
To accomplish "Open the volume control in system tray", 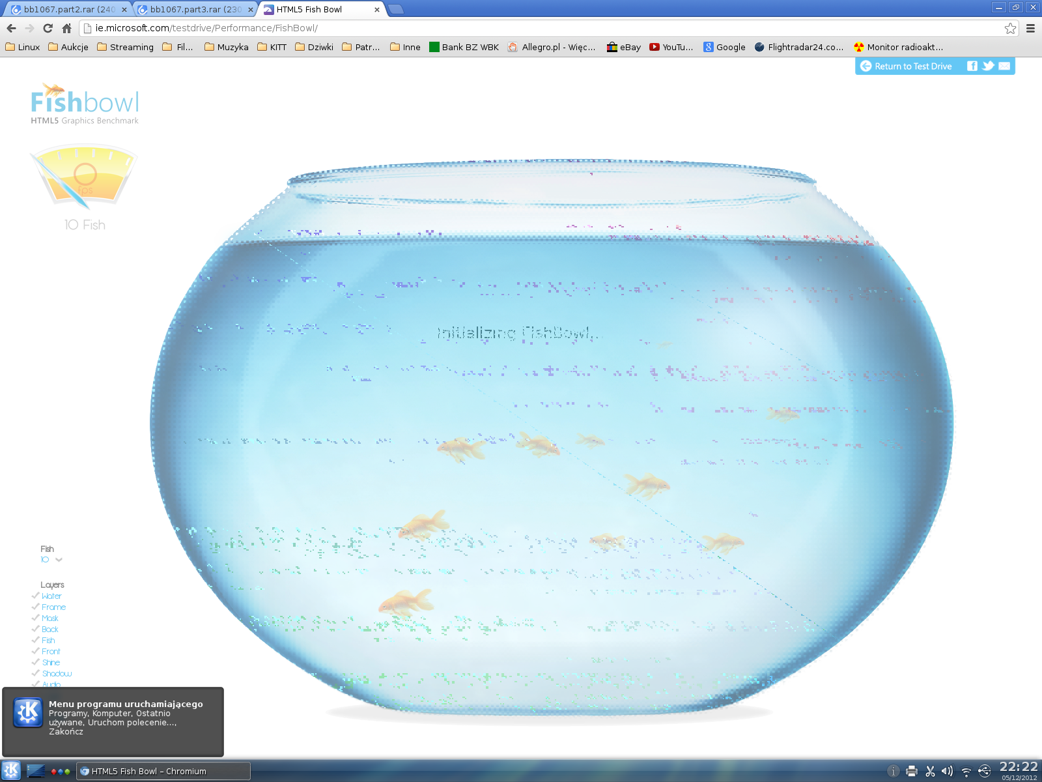I will (x=947, y=771).
